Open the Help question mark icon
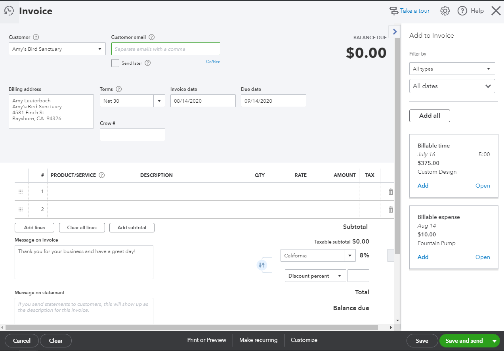Image resolution: width=504 pixels, height=351 pixels. [x=462, y=11]
